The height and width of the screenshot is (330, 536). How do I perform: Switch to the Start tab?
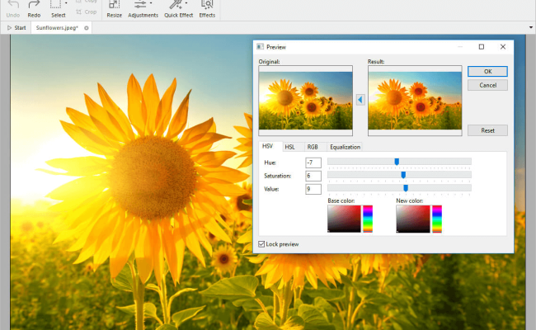(16, 28)
